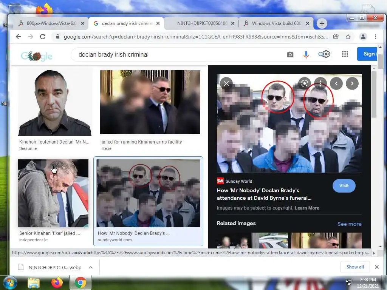
Task: Click status bar horizontal scroll arrow
Action: [x=374, y=253]
